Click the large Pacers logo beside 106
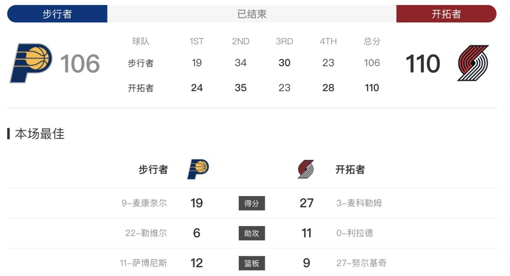The width and height of the screenshot is (510, 276). [31, 63]
